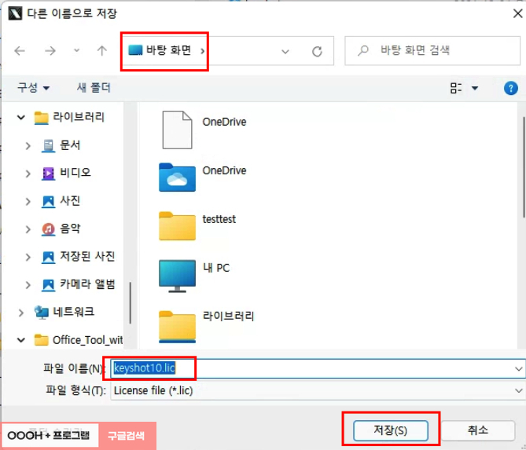Select the blank OneDrive file icon
The height and width of the screenshot is (450, 526).
coord(177,130)
